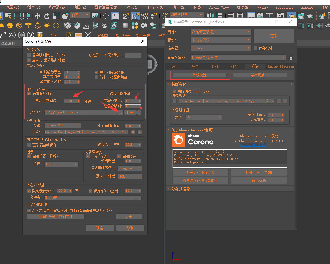Screen dimensions: 330x264
Task: Click the 渲染 Render button
Action: pos(274,36)
